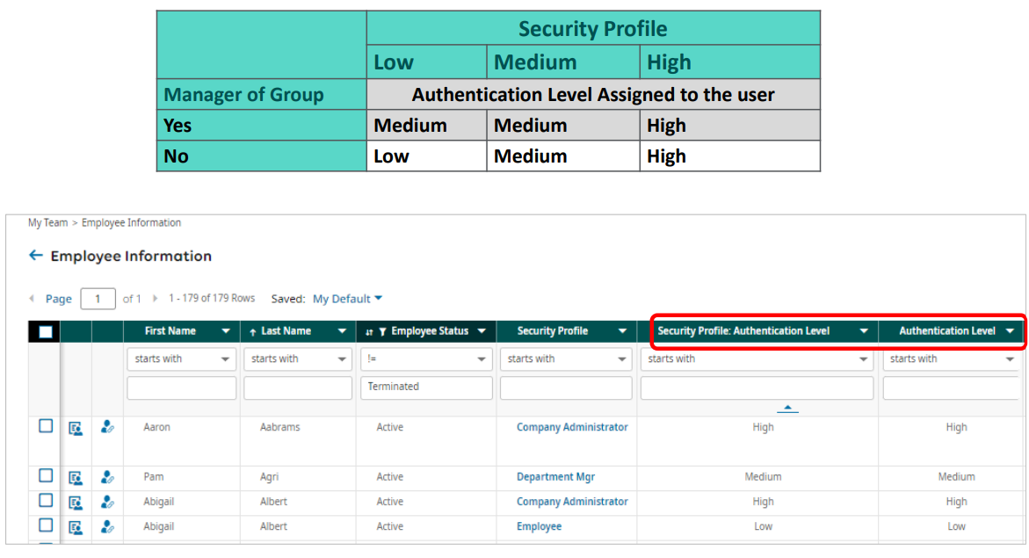Open First Name column header menu arrow
1029x558 pixels.
(226, 331)
